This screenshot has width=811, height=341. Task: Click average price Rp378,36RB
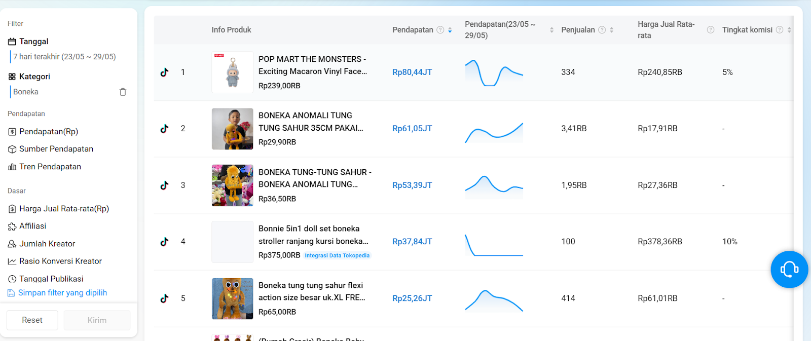660,242
